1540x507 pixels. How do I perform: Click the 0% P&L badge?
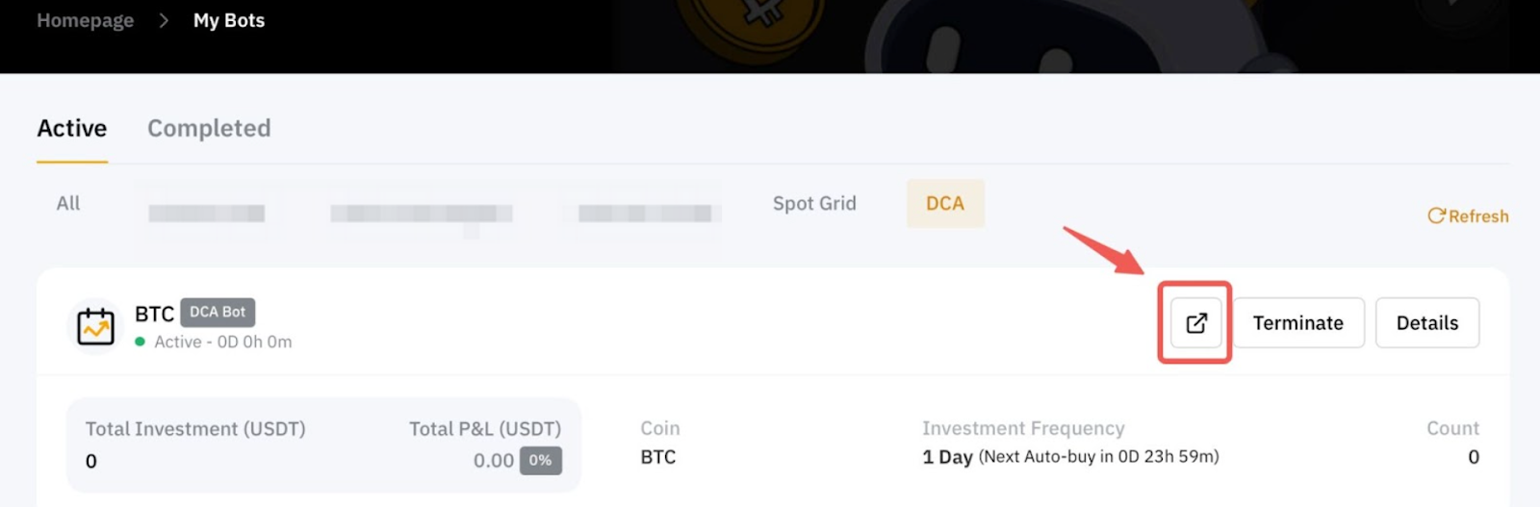540,461
